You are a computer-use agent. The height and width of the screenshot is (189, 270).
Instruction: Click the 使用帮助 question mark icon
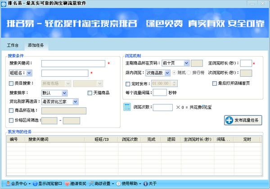tap(118, 184)
